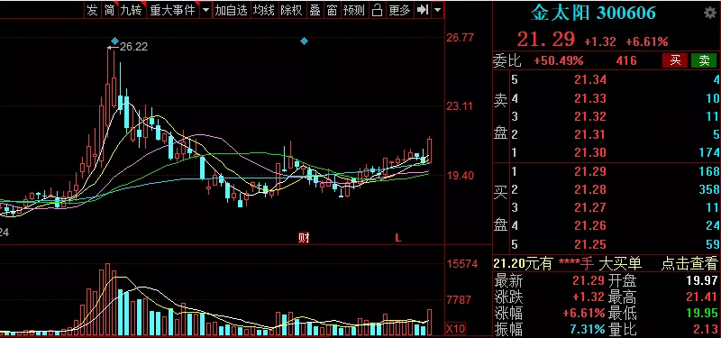This screenshot has height=338, width=721.
Task: Click the red L marker on the chart
Action: point(398,238)
